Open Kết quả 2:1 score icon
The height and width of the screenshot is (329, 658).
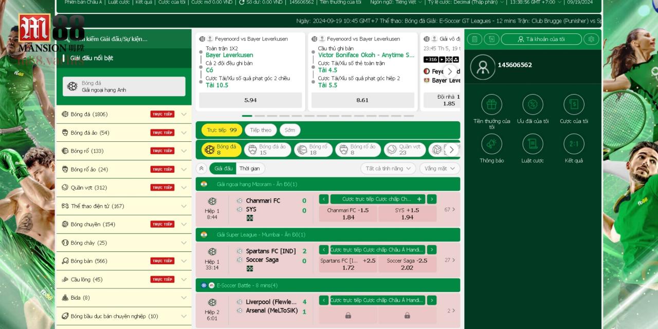[x=574, y=144]
